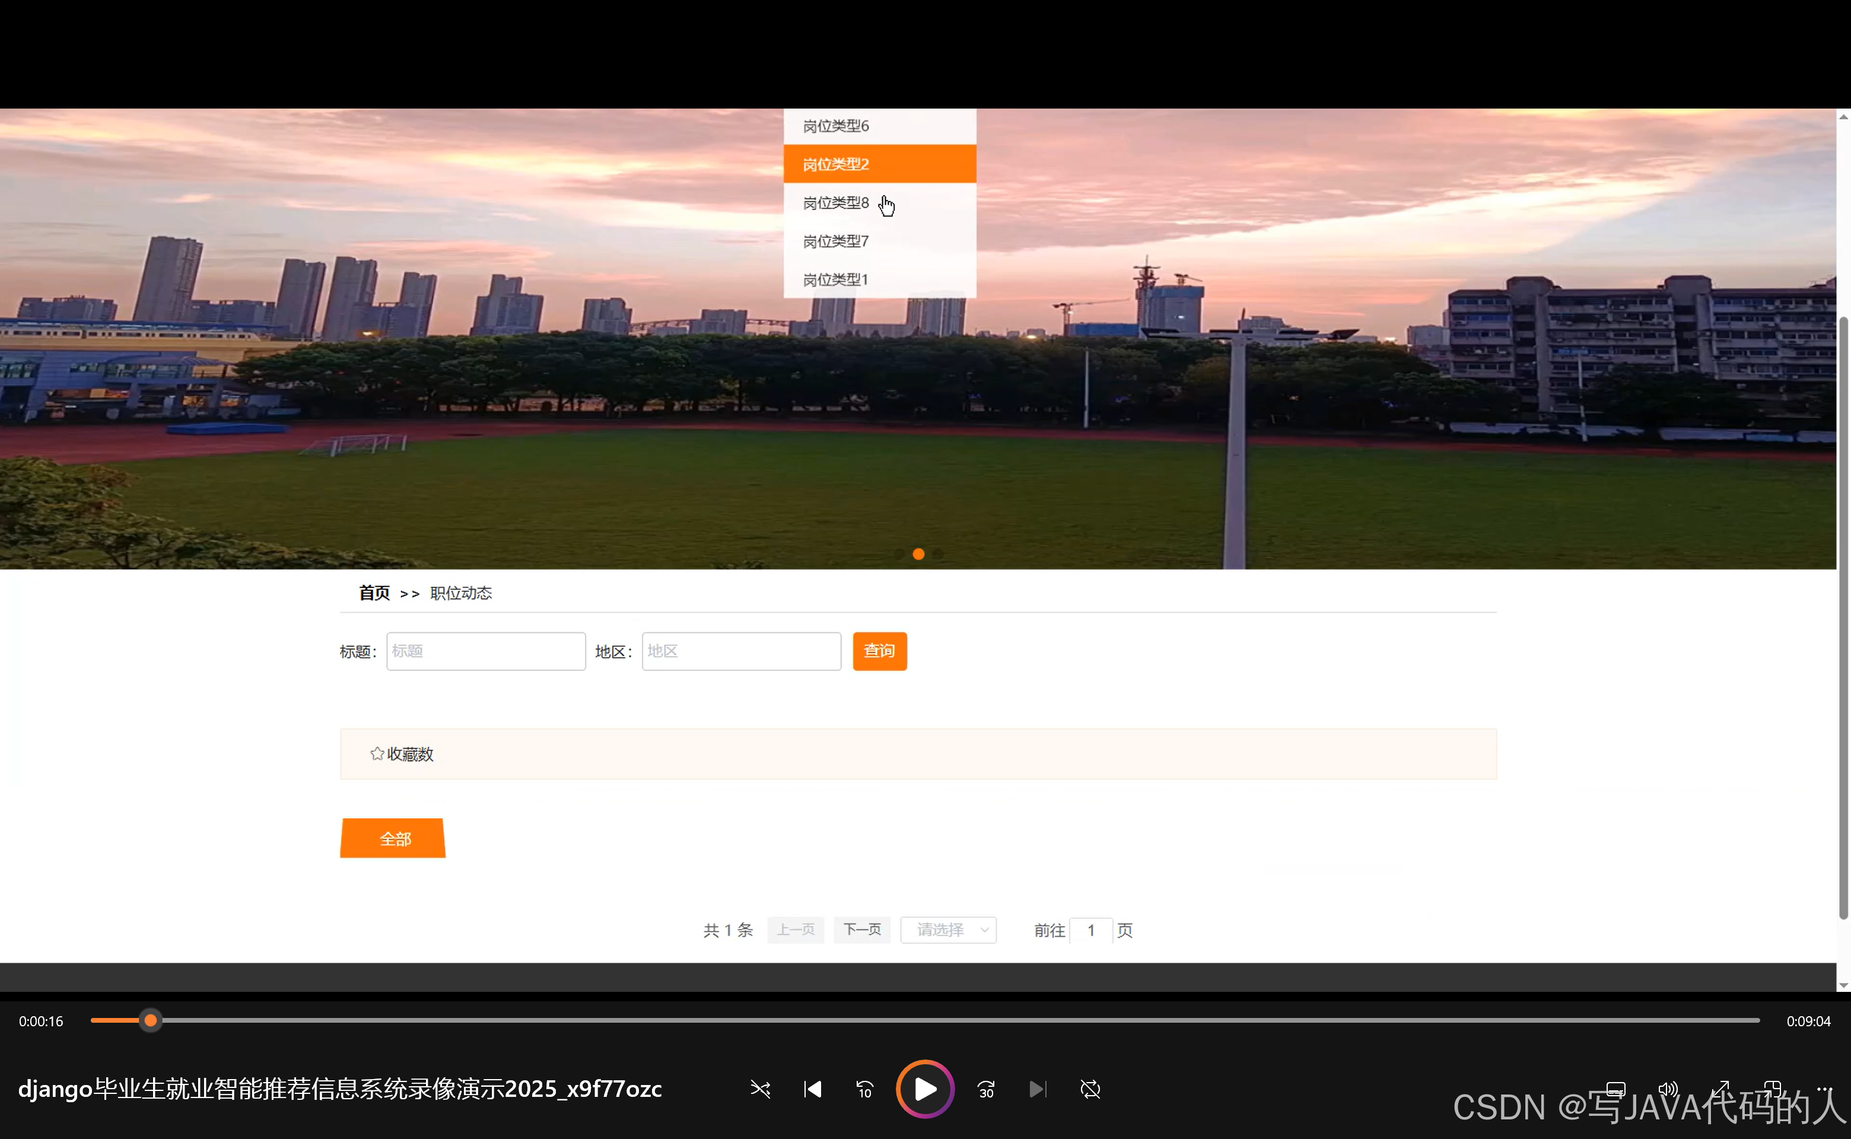This screenshot has width=1851, height=1139.
Task: Focus the 标题 search input field
Action: tap(486, 651)
